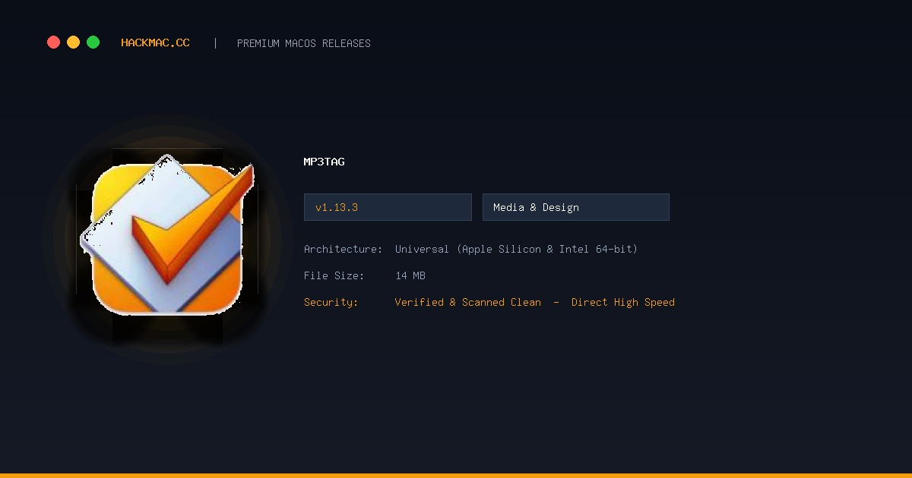Click the Universal (Apple Silicon & Intel 64-bit) text
The width and height of the screenshot is (912, 478).
tap(517, 249)
